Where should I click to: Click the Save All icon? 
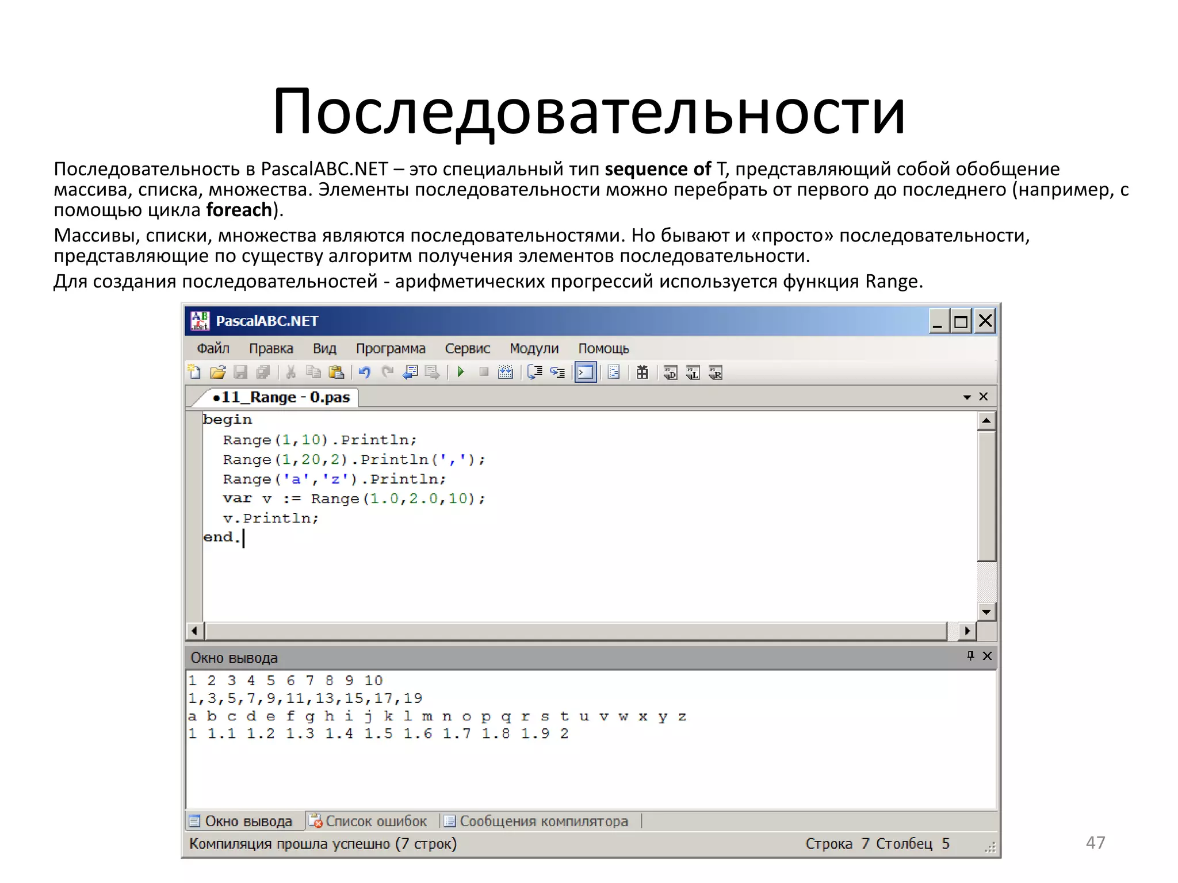[263, 373]
